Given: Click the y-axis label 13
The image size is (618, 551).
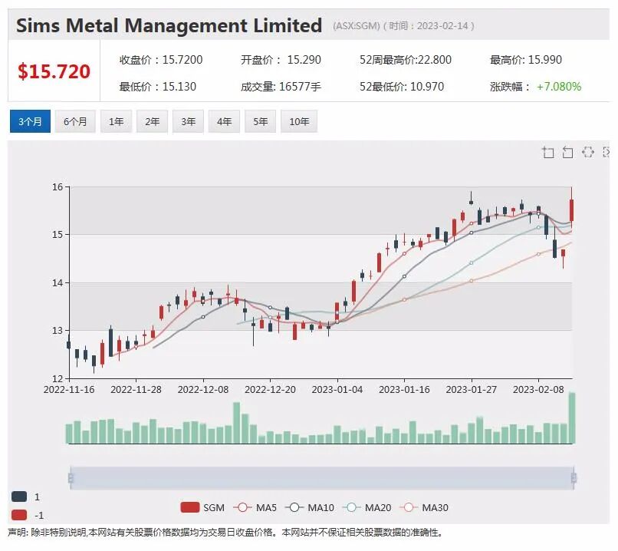Looking at the screenshot, I should [x=58, y=331].
